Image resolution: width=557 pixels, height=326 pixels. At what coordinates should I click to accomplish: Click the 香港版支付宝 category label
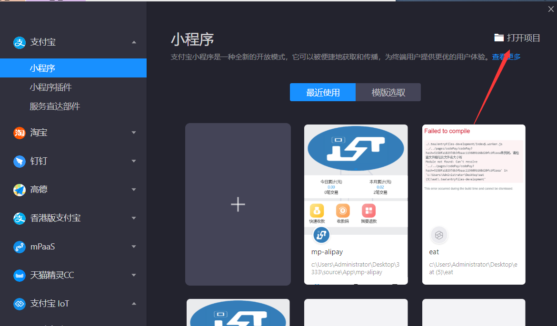point(55,218)
